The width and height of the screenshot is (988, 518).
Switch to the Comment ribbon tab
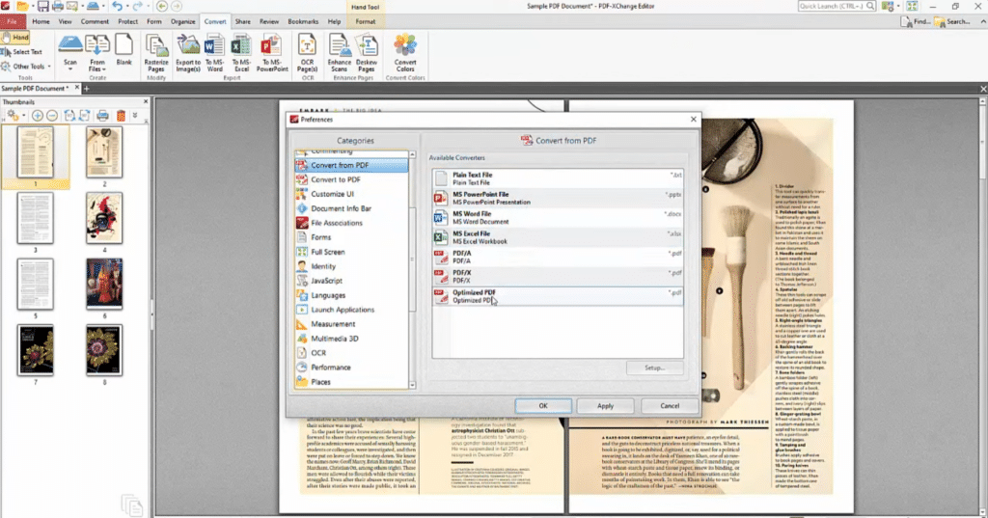pos(95,21)
